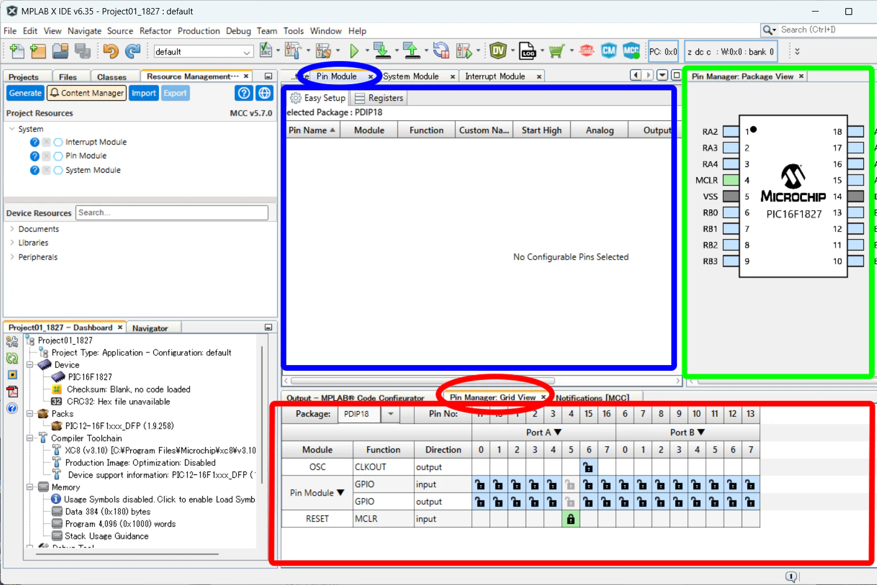Expand the Libraries tree node
The image size is (877, 585).
tap(12, 242)
